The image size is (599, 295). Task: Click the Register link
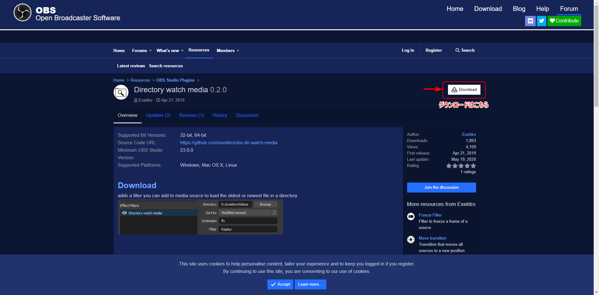click(x=434, y=50)
